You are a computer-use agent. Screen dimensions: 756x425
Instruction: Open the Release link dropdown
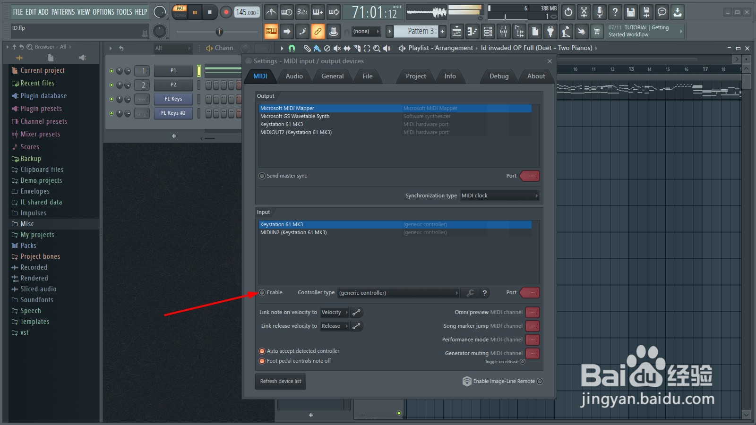click(x=335, y=326)
